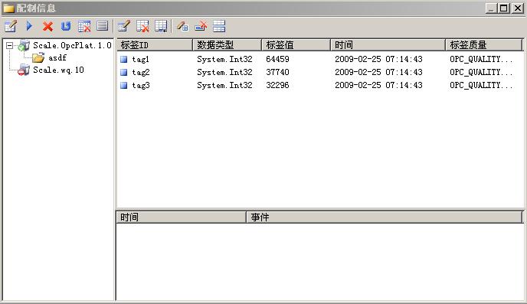The image size is (527, 304).
Task: Click the asdf open folder icon
Action: [x=38, y=57]
